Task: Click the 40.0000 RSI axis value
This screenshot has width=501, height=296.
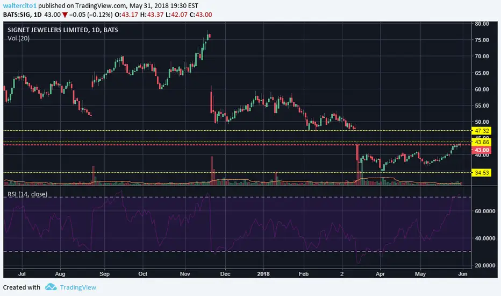Action: coord(485,238)
